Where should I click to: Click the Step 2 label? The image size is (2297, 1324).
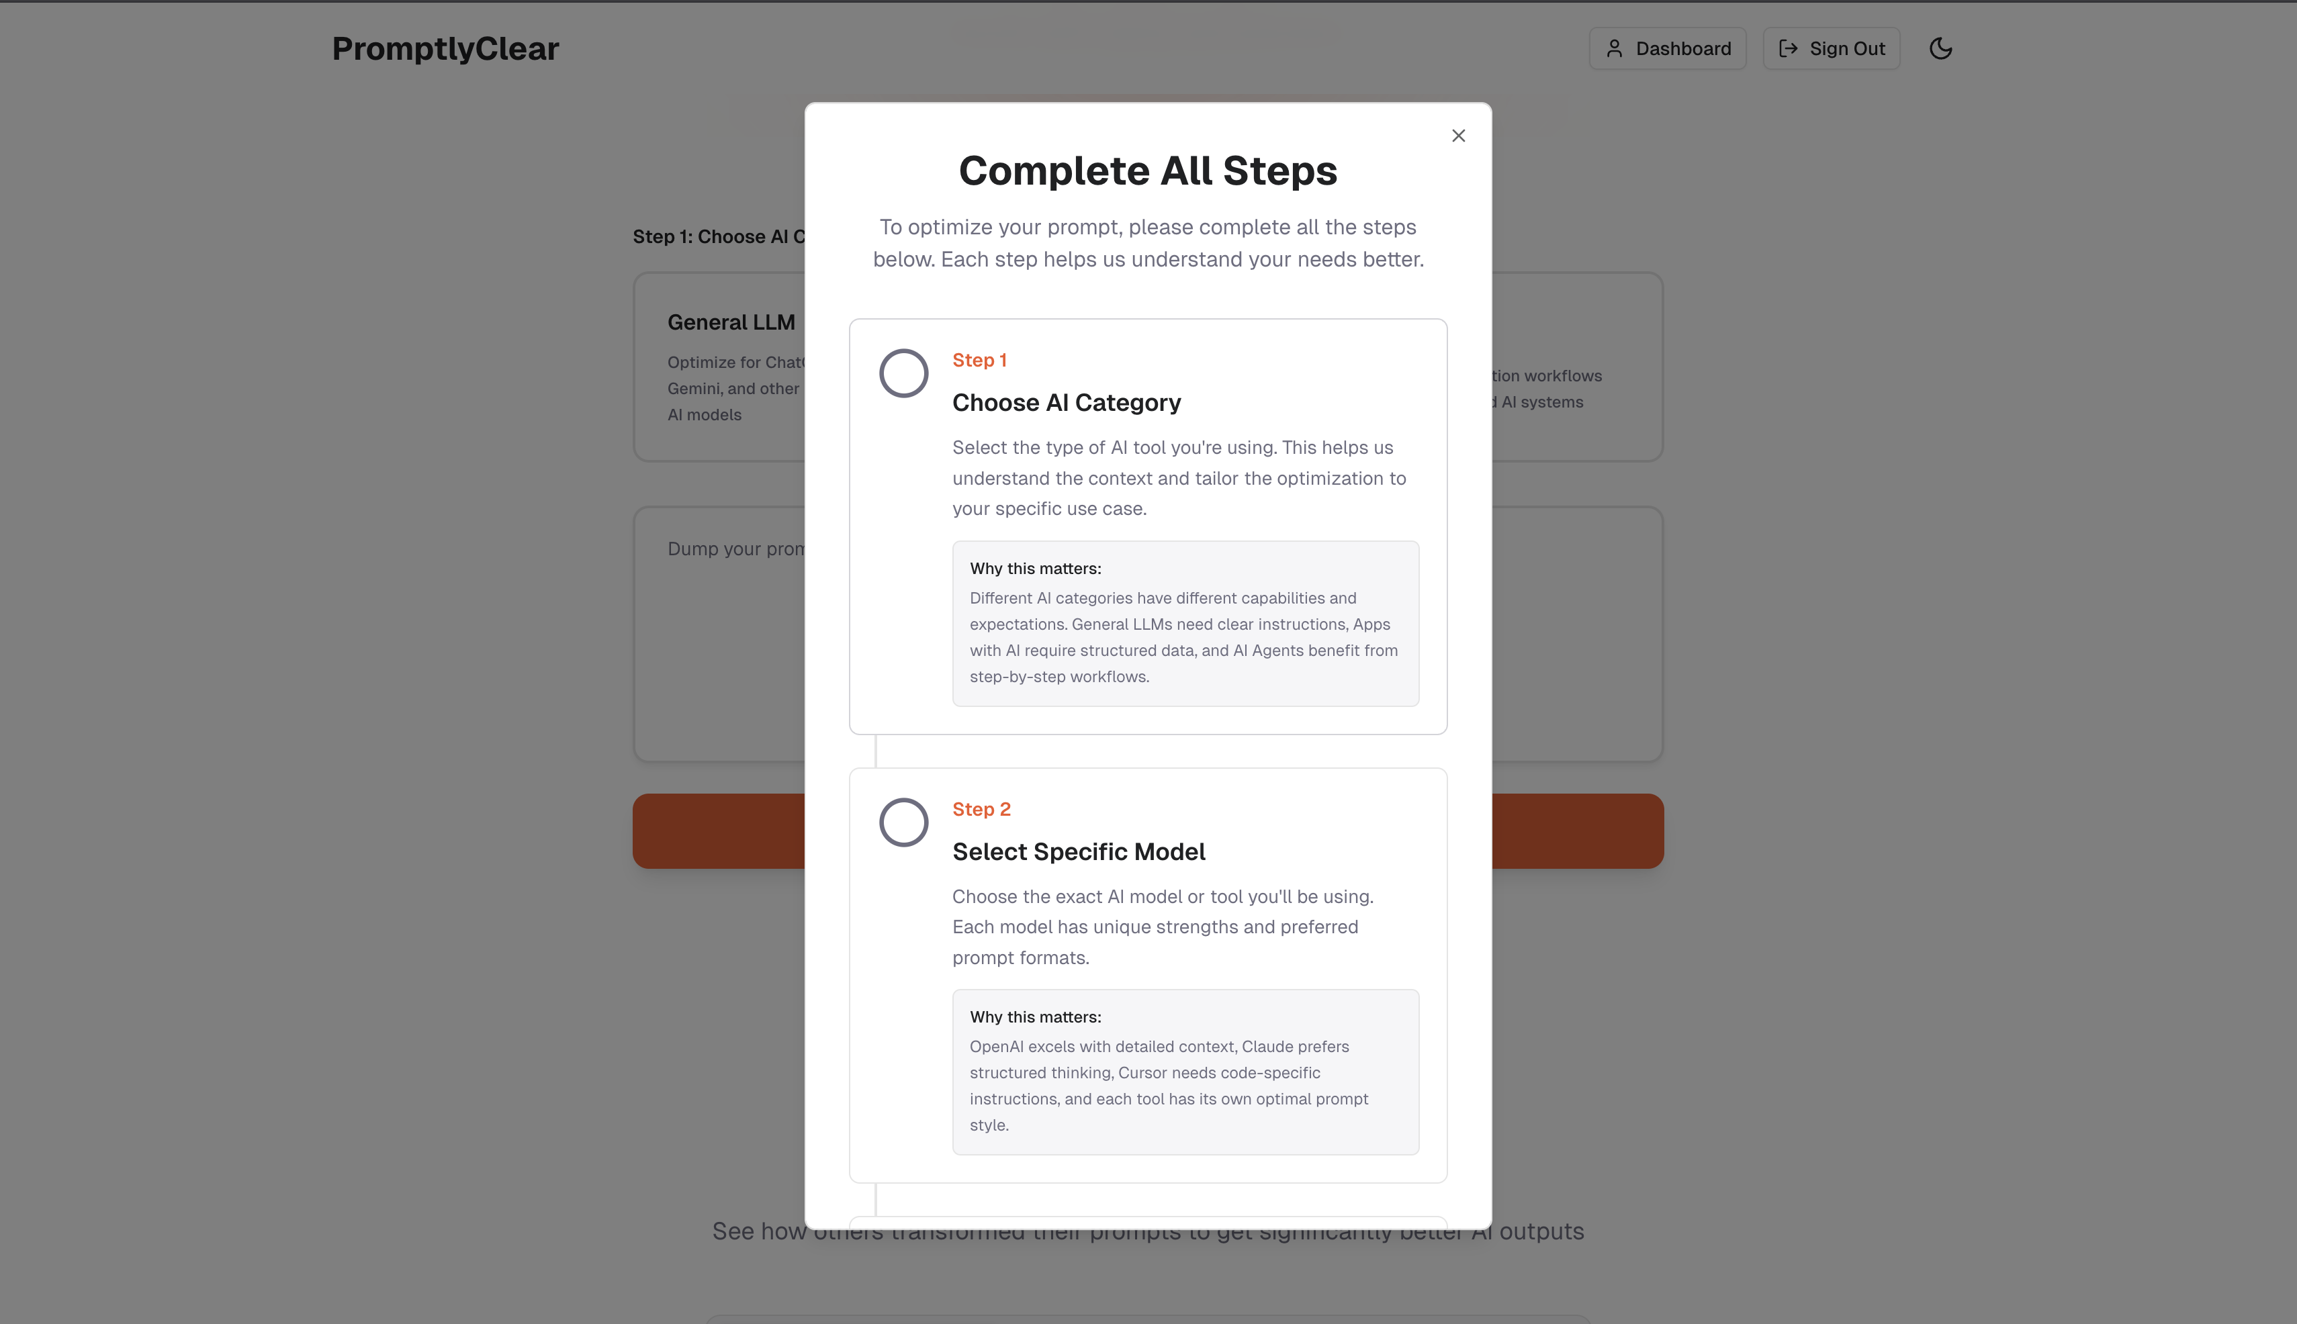tap(981, 809)
